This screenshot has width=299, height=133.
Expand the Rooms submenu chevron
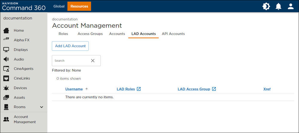pyautogui.click(x=42, y=107)
